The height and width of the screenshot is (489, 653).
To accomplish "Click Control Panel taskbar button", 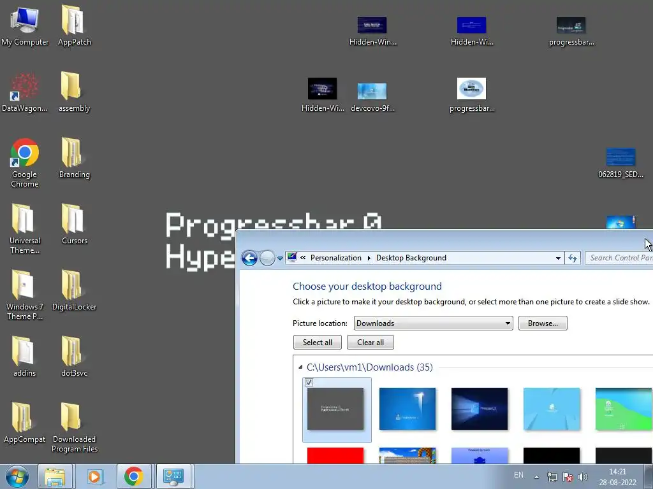I will click(173, 476).
